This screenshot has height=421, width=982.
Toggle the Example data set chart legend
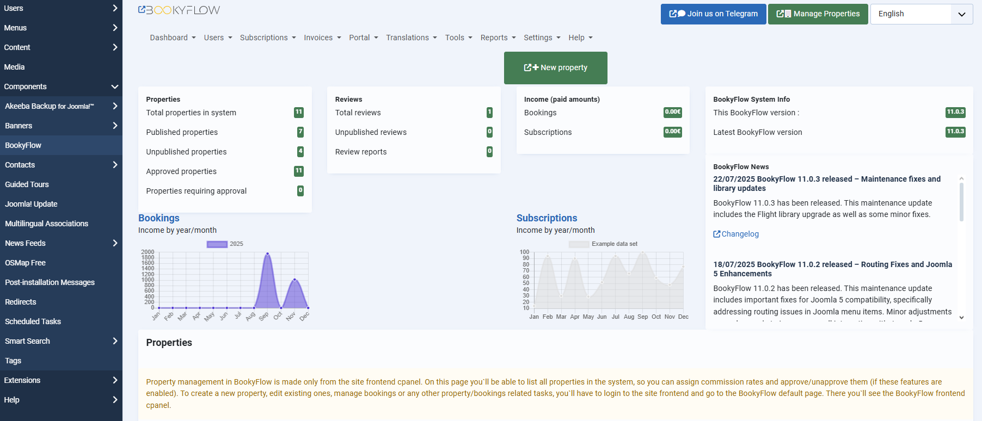point(579,244)
